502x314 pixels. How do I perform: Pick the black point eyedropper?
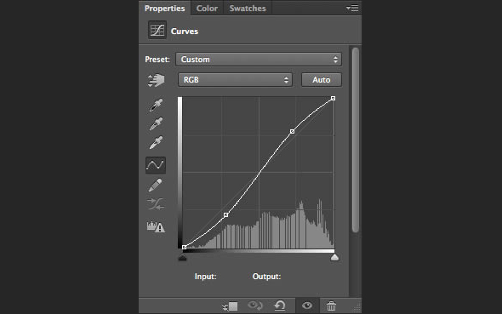click(x=156, y=105)
